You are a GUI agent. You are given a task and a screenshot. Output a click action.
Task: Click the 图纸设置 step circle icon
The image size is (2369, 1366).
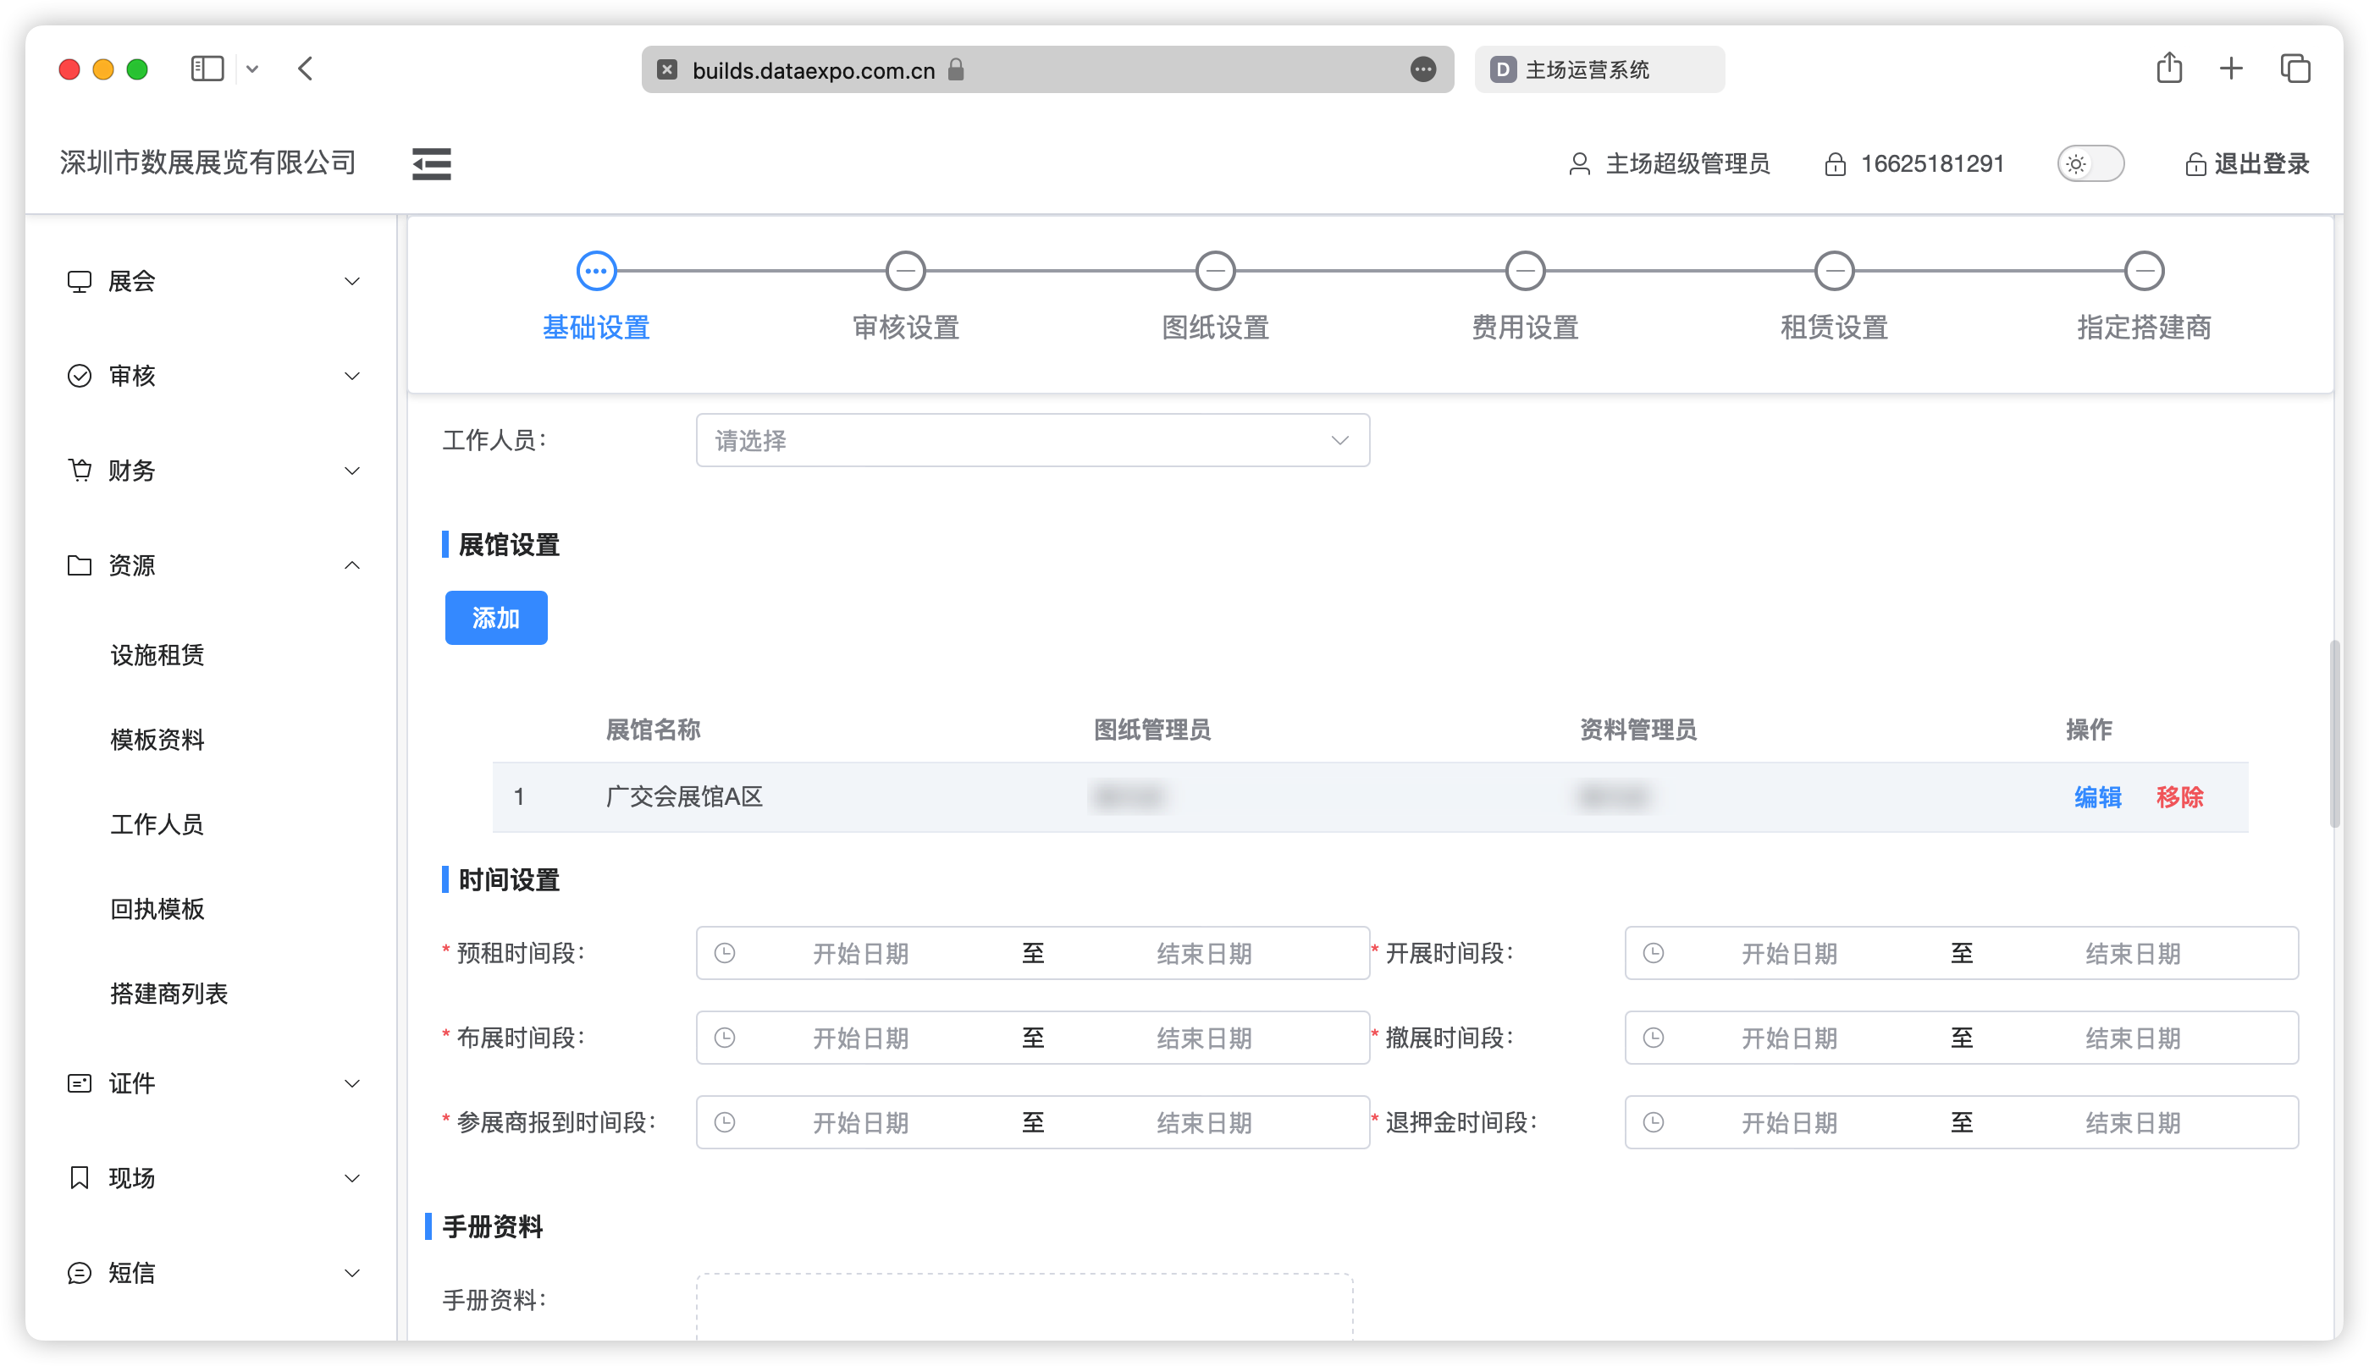click(x=1216, y=271)
